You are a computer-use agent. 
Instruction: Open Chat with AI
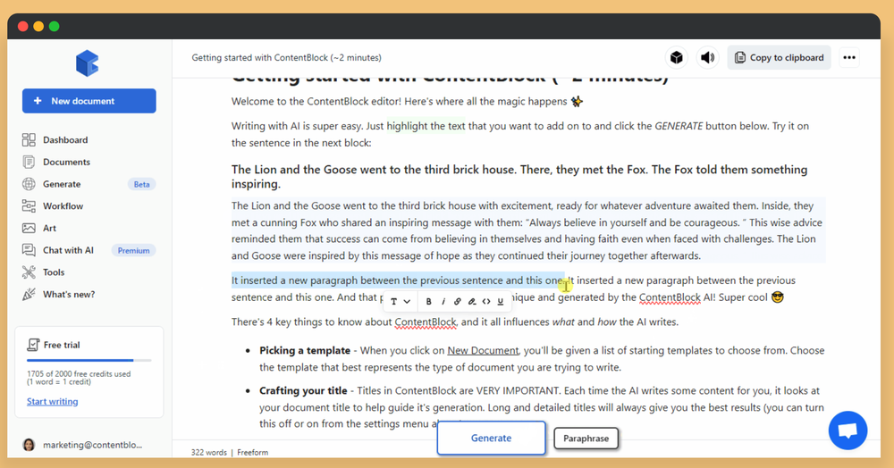tap(68, 250)
